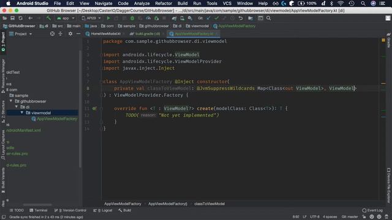Viewport: 392px width, 220px height.
Task: Locate current file with the crosshair icon
Action: pyautogui.click(x=52, y=34)
